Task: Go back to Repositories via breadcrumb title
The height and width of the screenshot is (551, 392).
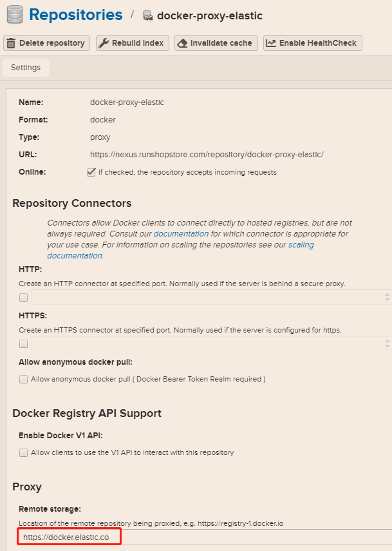Action: click(76, 15)
